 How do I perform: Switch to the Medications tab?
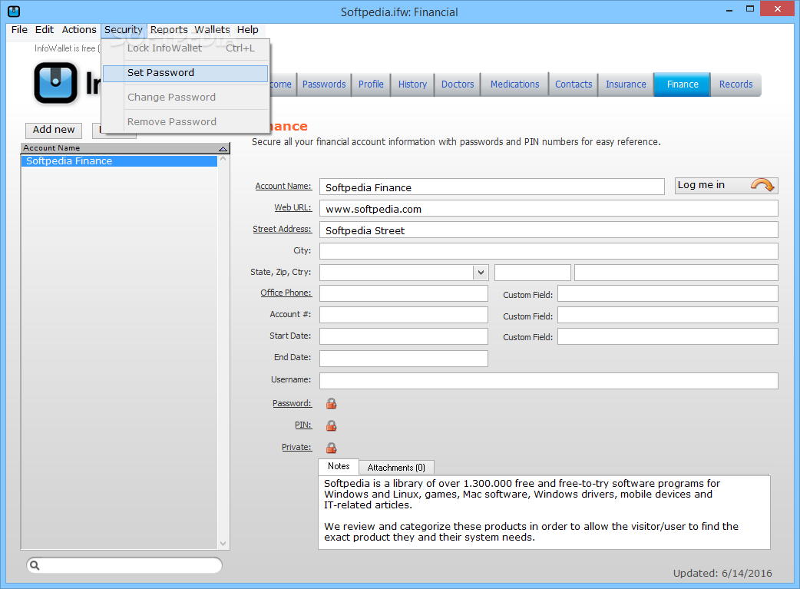(x=515, y=84)
